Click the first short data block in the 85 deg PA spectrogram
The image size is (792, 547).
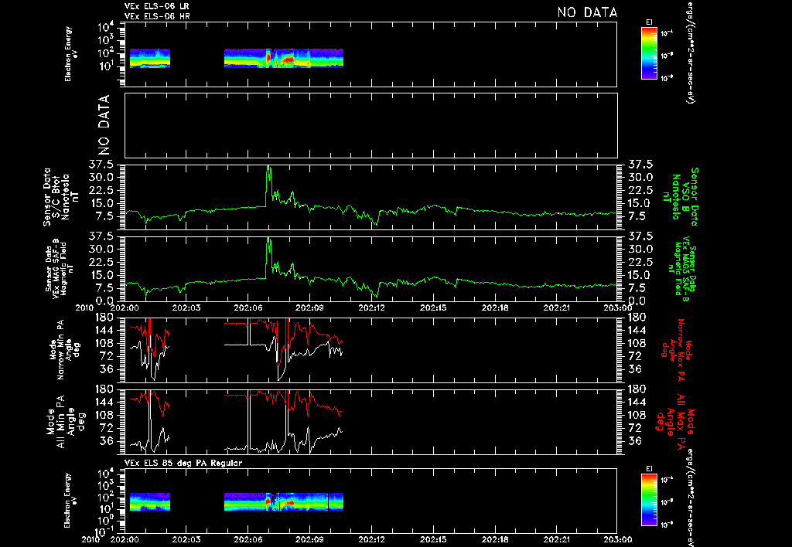coord(149,501)
